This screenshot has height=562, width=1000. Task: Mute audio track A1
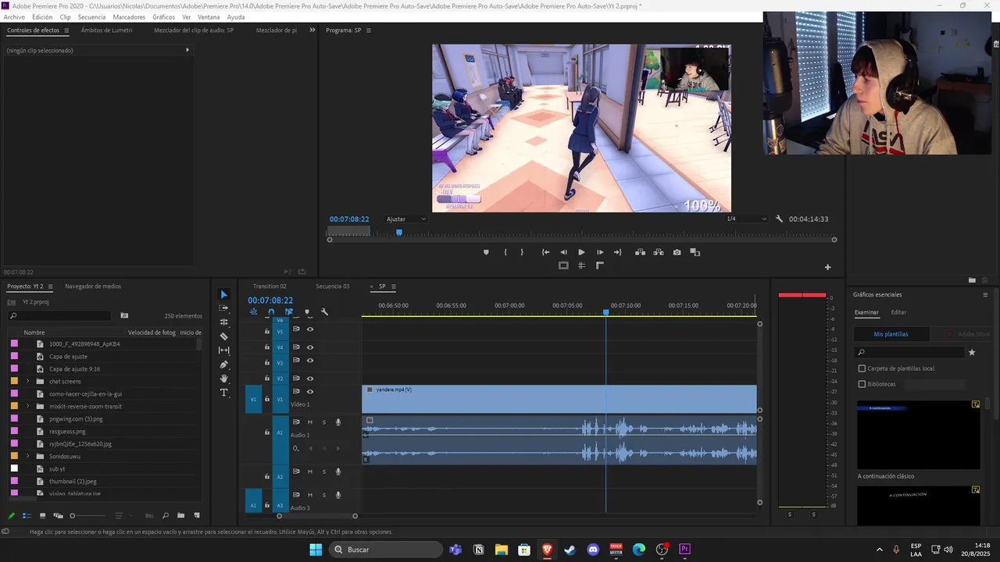(310, 422)
